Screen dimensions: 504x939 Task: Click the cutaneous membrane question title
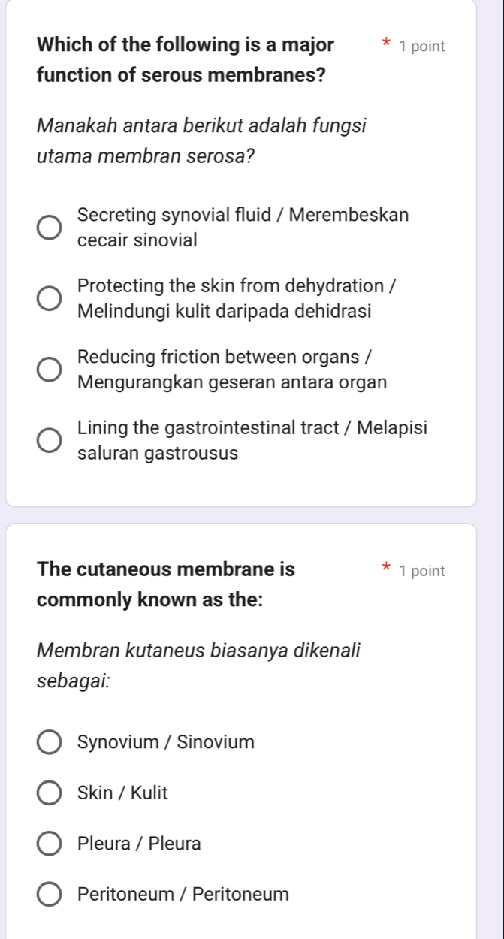[x=165, y=585]
